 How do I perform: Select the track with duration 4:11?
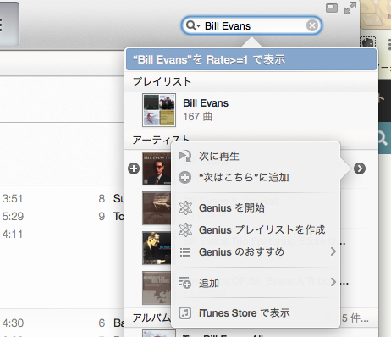point(12,235)
